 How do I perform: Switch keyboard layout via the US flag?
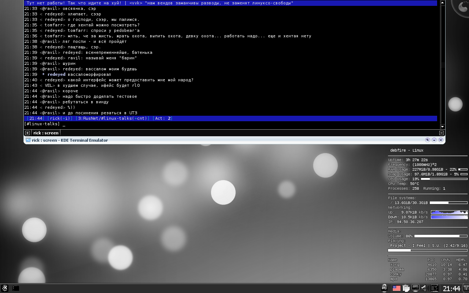(396, 288)
